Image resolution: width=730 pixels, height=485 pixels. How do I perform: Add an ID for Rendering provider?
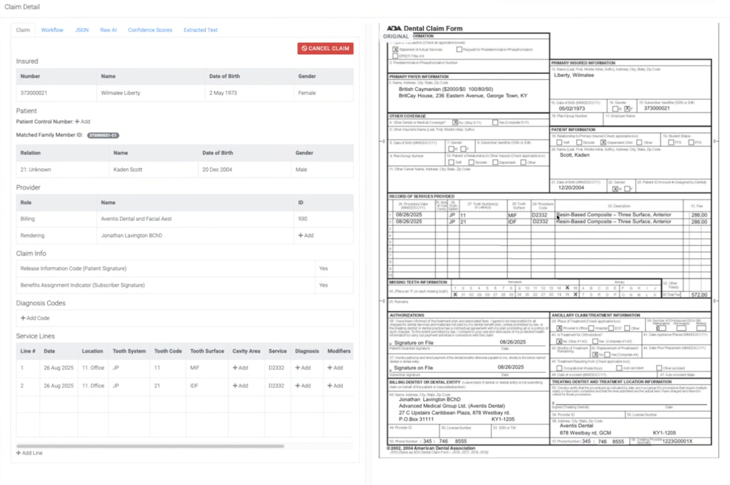(x=306, y=236)
